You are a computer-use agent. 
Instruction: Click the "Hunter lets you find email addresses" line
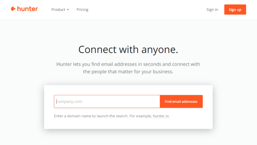128,64
